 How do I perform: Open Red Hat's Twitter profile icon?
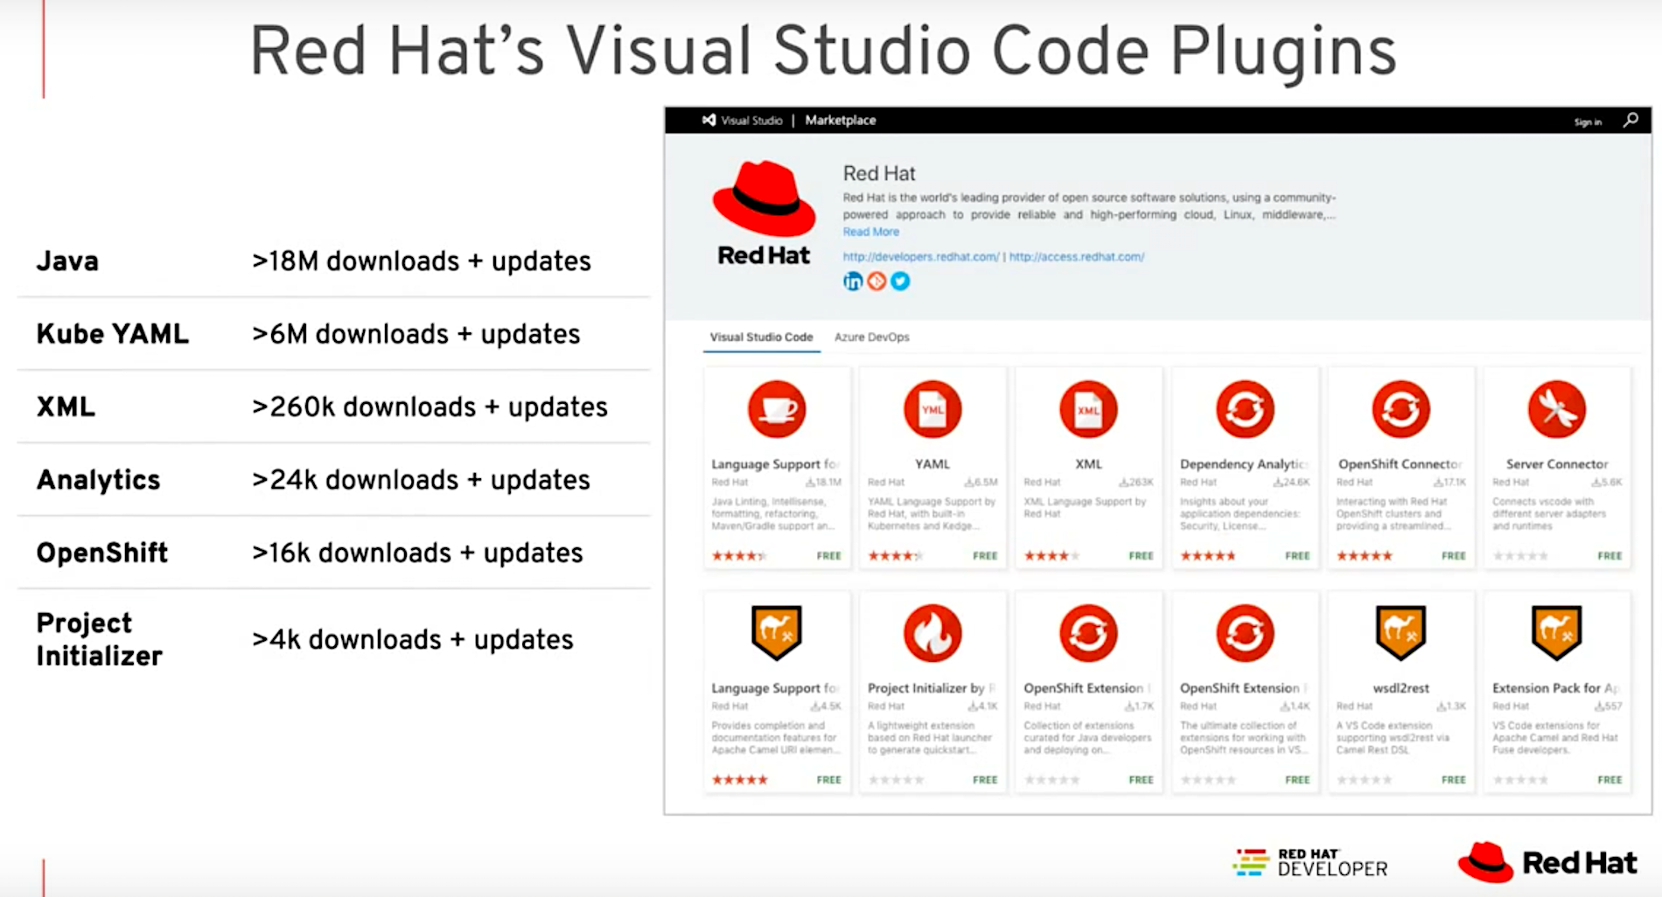pos(900,281)
